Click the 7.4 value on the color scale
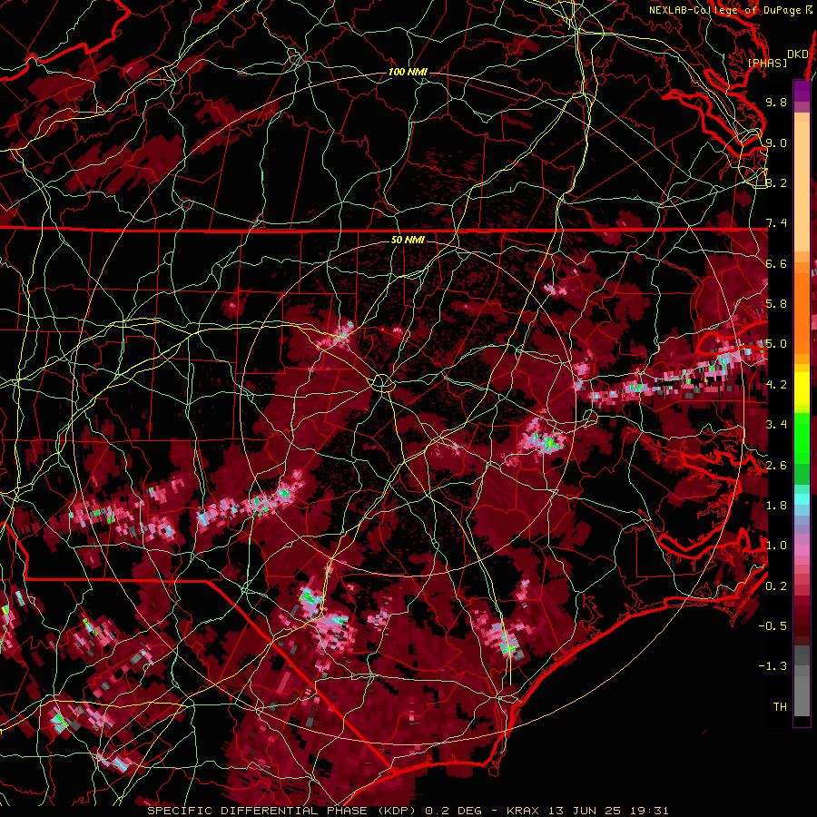This screenshot has height=817, width=817. [776, 223]
